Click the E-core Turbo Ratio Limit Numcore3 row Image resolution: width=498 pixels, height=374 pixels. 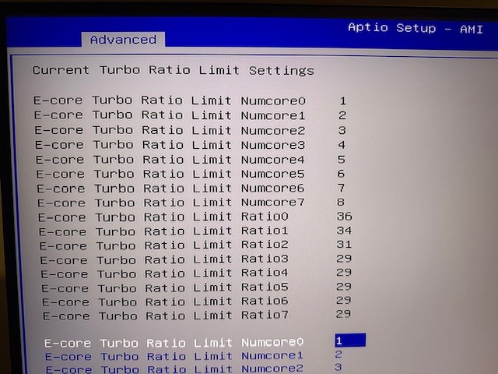click(x=170, y=145)
